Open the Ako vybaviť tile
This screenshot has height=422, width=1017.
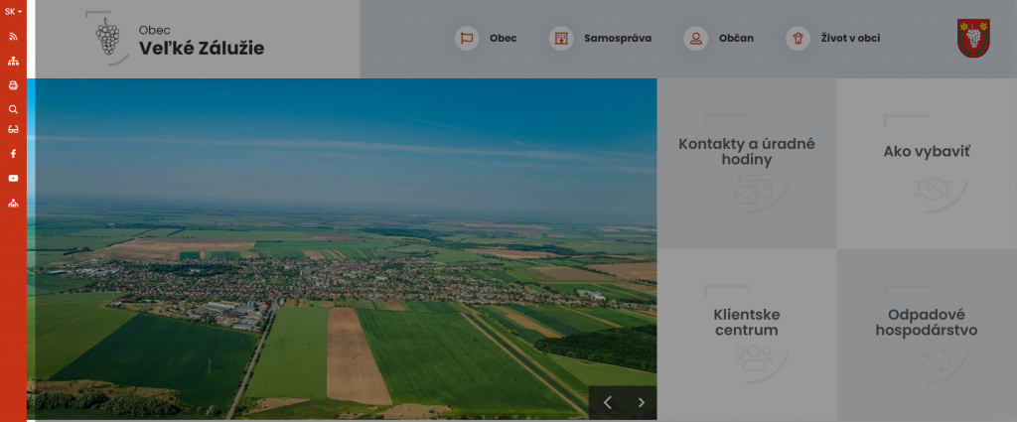(x=927, y=164)
